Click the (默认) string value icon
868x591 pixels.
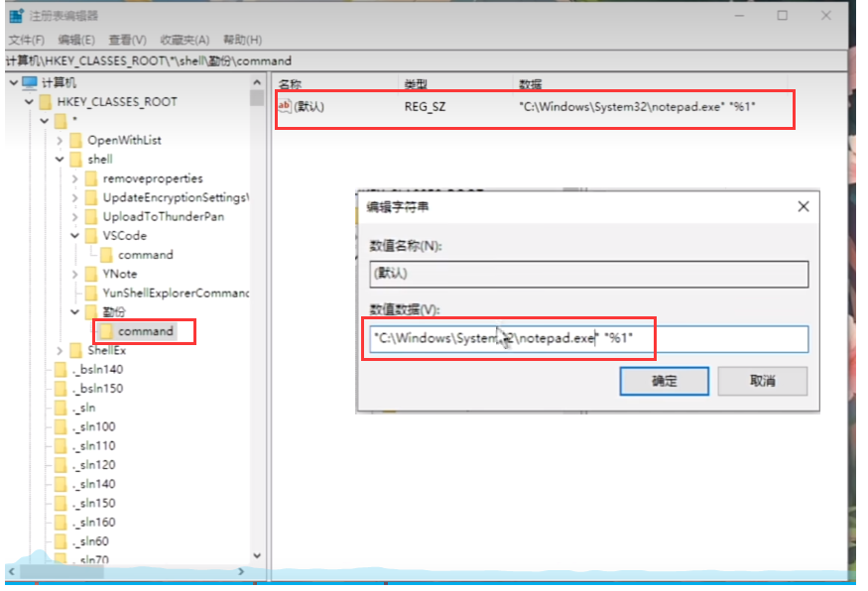pos(285,106)
